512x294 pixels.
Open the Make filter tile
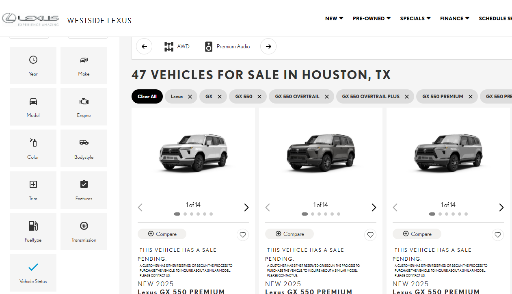pos(84,65)
